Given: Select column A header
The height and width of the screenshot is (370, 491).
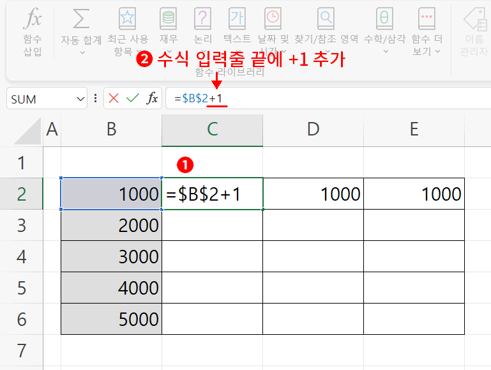Looking at the screenshot, I should pos(52,130).
